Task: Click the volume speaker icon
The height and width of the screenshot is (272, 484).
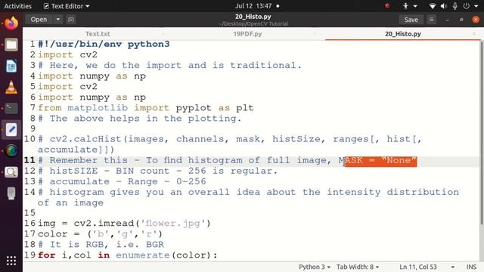Action: (x=444, y=6)
